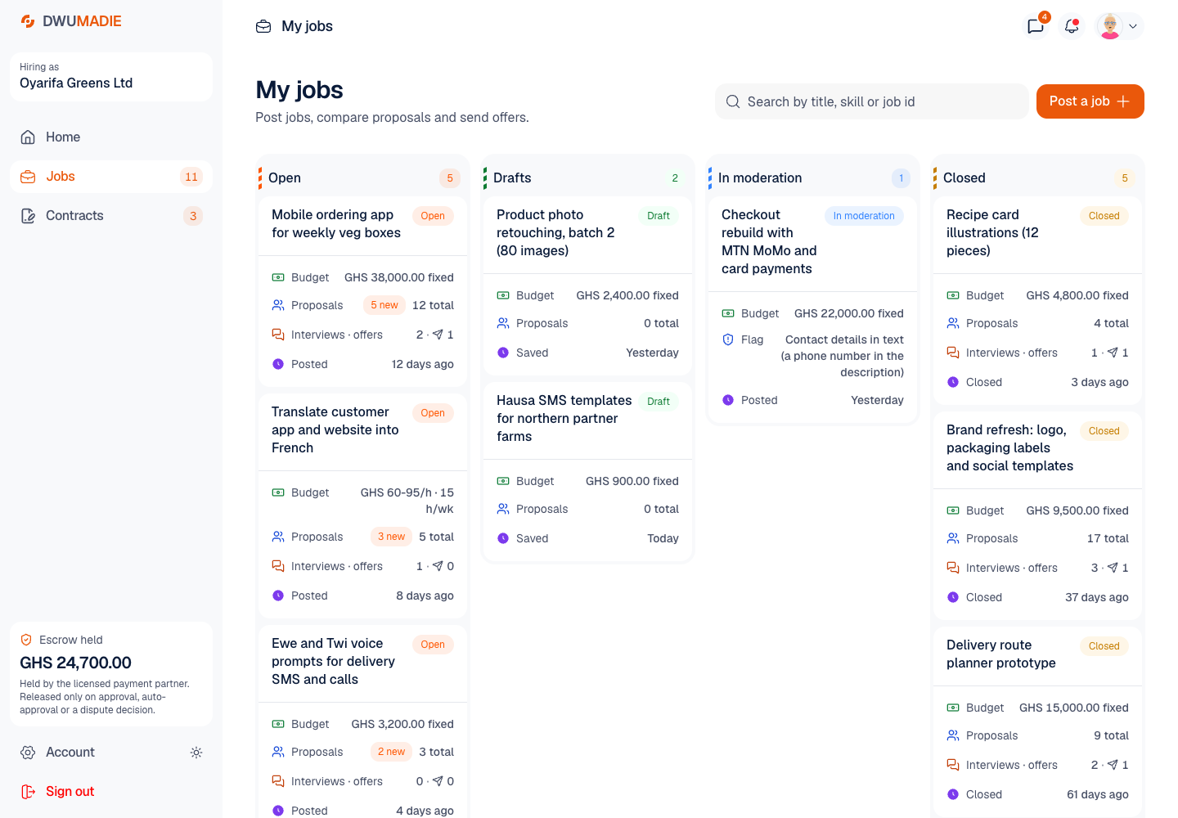Click proposals icon on Recipe card illustrations
This screenshot has width=1178, height=818.
click(953, 323)
